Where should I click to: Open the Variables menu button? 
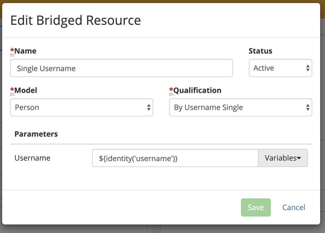pyautogui.click(x=283, y=158)
